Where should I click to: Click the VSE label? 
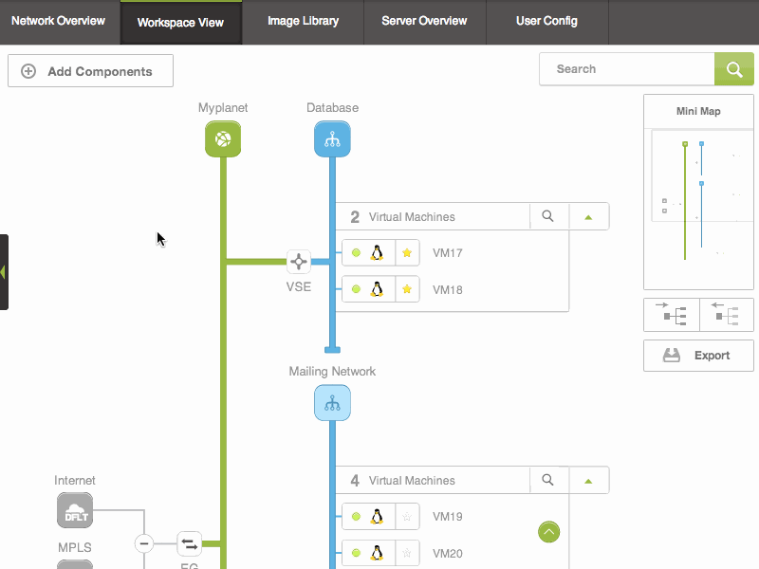[x=299, y=287]
